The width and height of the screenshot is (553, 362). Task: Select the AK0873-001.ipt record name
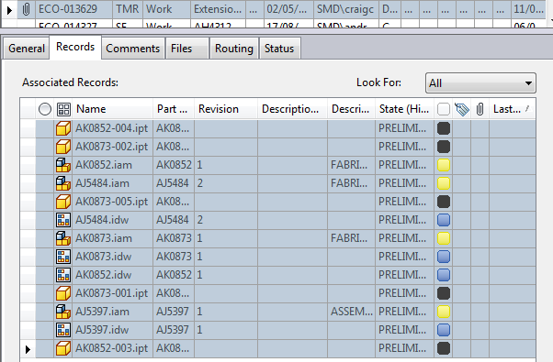tap(111, 293)
